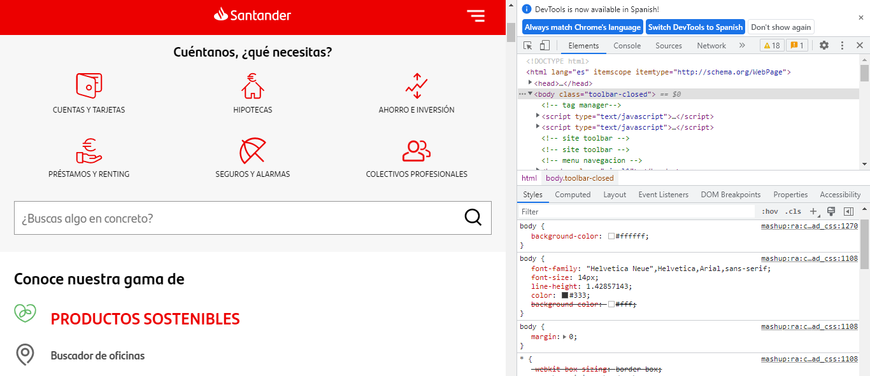Image resolution: width=870 pixels, height=376 pixels.
Task: Open Buscador de oficinas link
Action: [x=97, y=356]
